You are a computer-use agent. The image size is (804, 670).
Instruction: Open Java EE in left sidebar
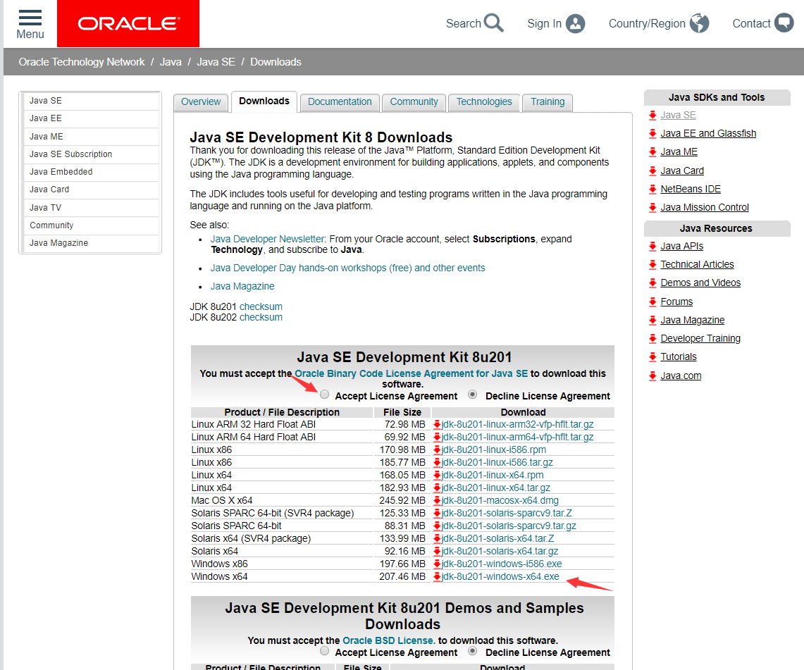coord(92,118)
